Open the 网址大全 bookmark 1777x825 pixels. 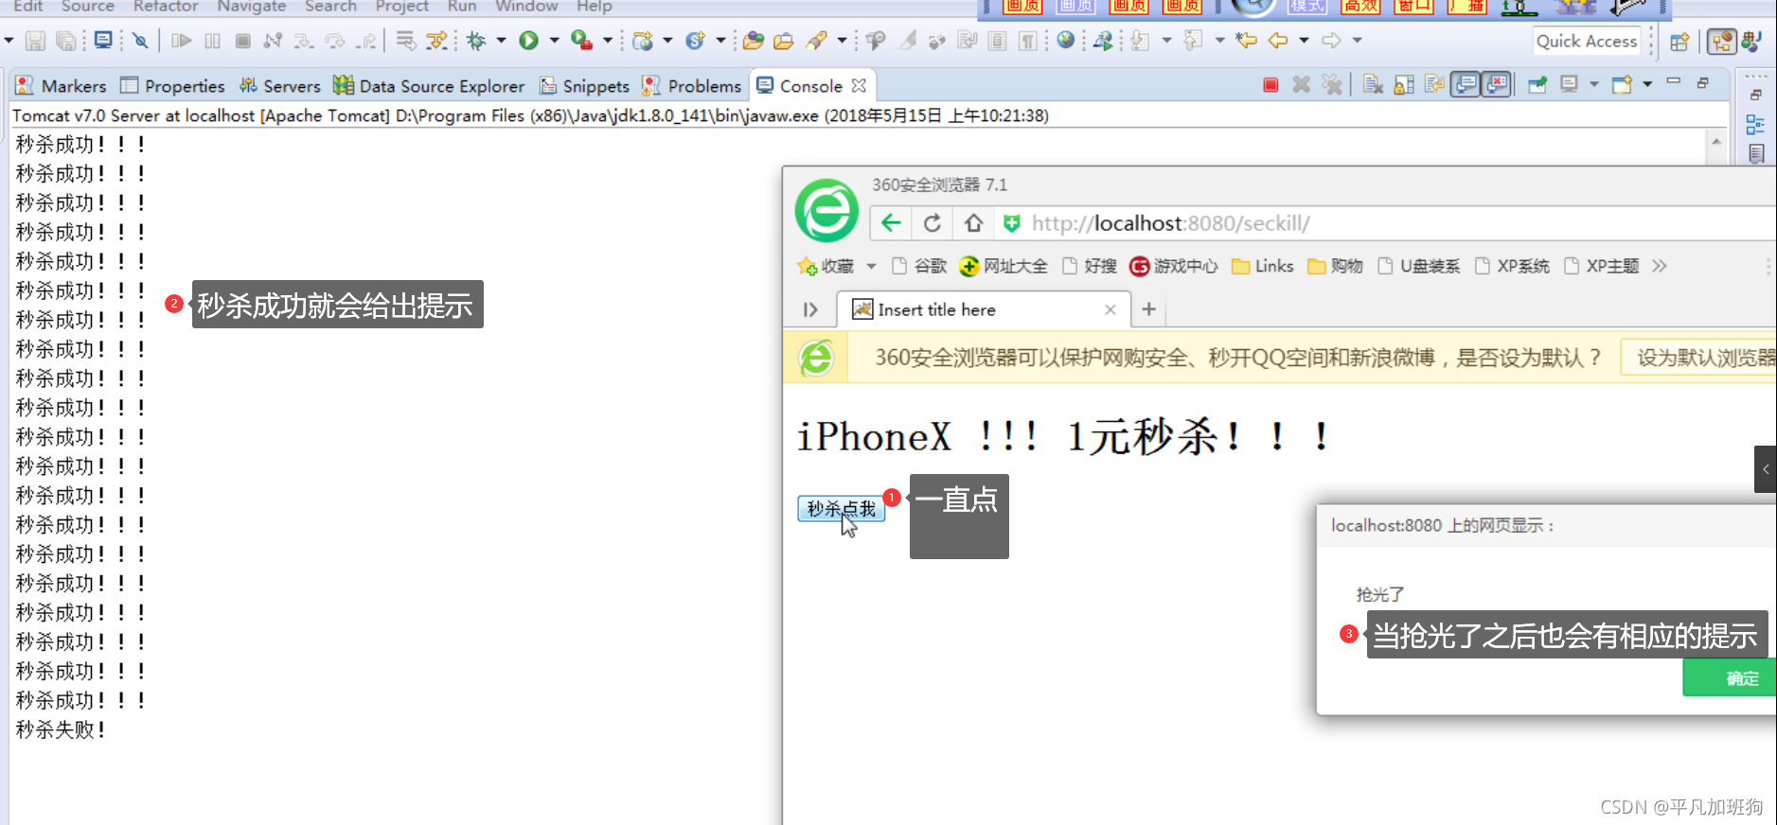pyautogui.click(x=1003, y=266)
